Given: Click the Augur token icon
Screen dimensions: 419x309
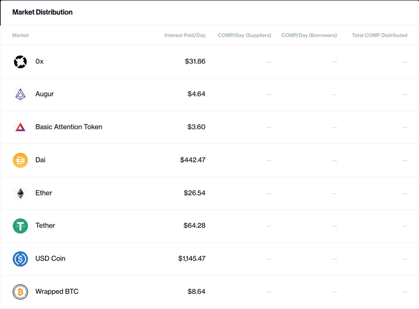Looking at the screenshot, I should [x=20, y=94].
